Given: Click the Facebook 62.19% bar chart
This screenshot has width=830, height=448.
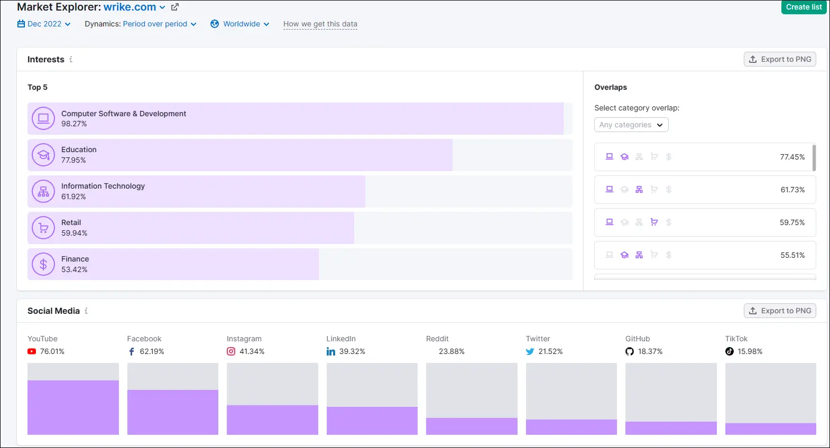Looking at the screenshot, I should [173, 399].
